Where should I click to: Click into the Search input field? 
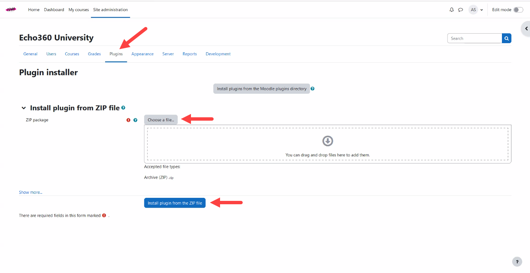point(474,38)
